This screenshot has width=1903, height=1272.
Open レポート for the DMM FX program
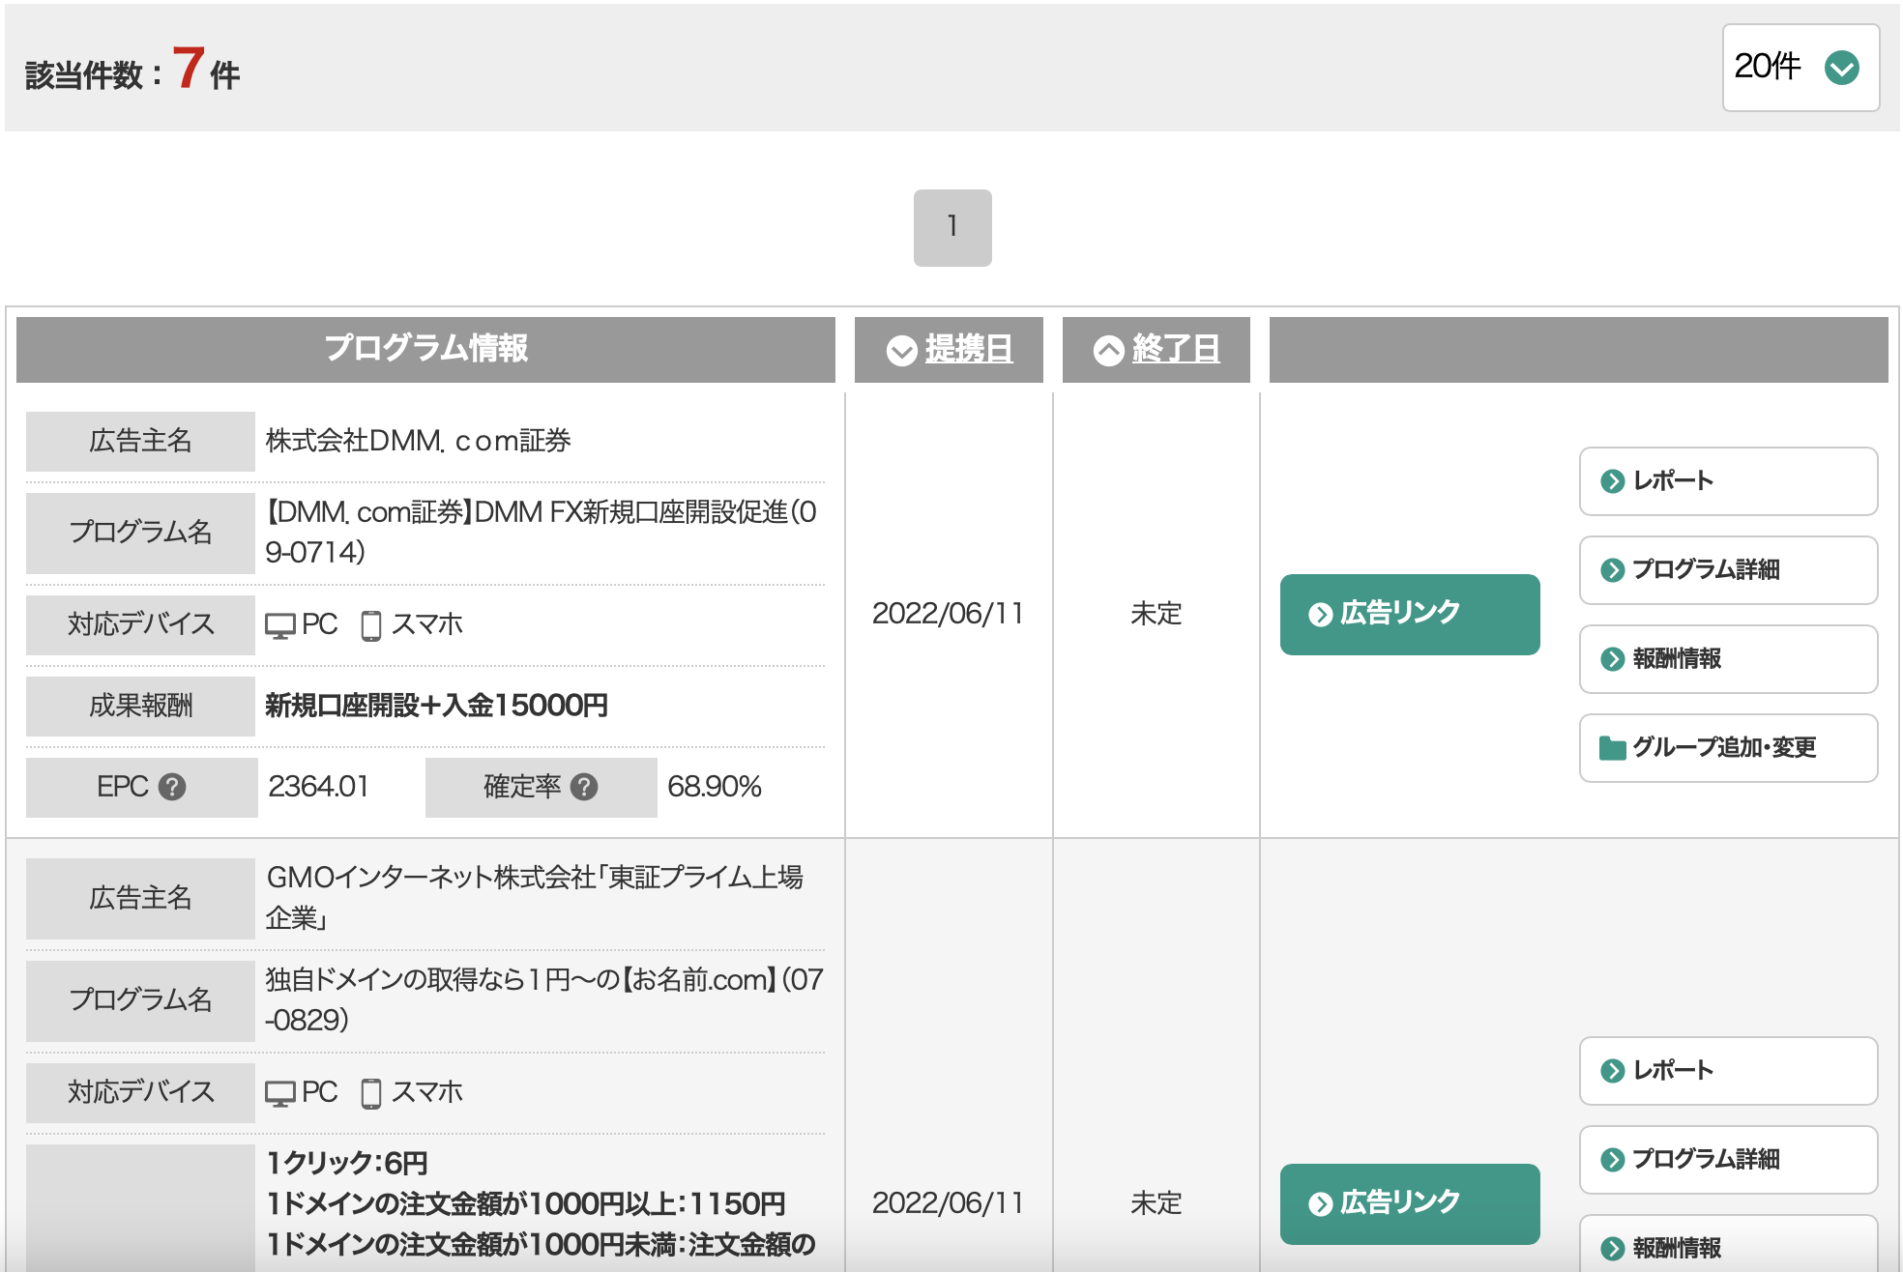tap(1728, 480)
